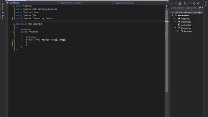The width and height of the screenshot is (208, 117).
Task: Expand the References node arrow
Action: point(175,21)
